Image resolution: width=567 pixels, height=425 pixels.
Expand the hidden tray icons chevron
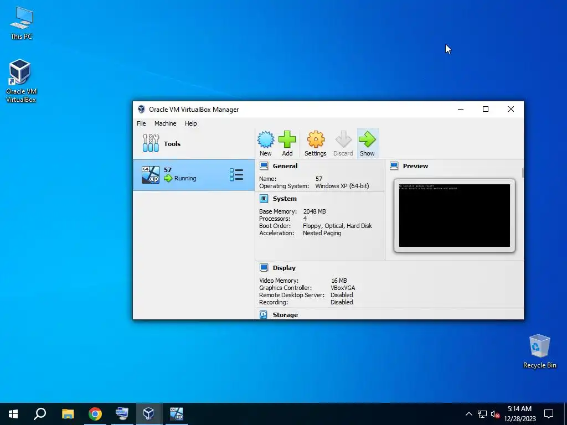point(468,414)
